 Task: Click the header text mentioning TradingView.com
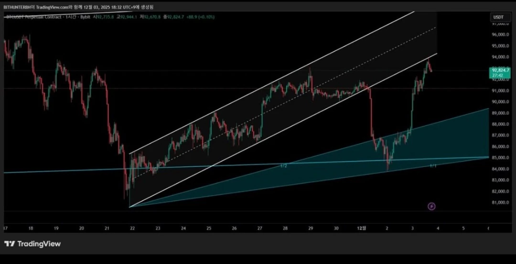point(78,7)
